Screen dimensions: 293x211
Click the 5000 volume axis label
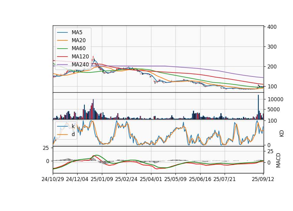[274, 109]
